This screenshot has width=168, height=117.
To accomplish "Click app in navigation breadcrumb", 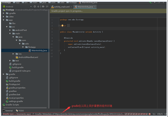I will (x=16, y=3).
